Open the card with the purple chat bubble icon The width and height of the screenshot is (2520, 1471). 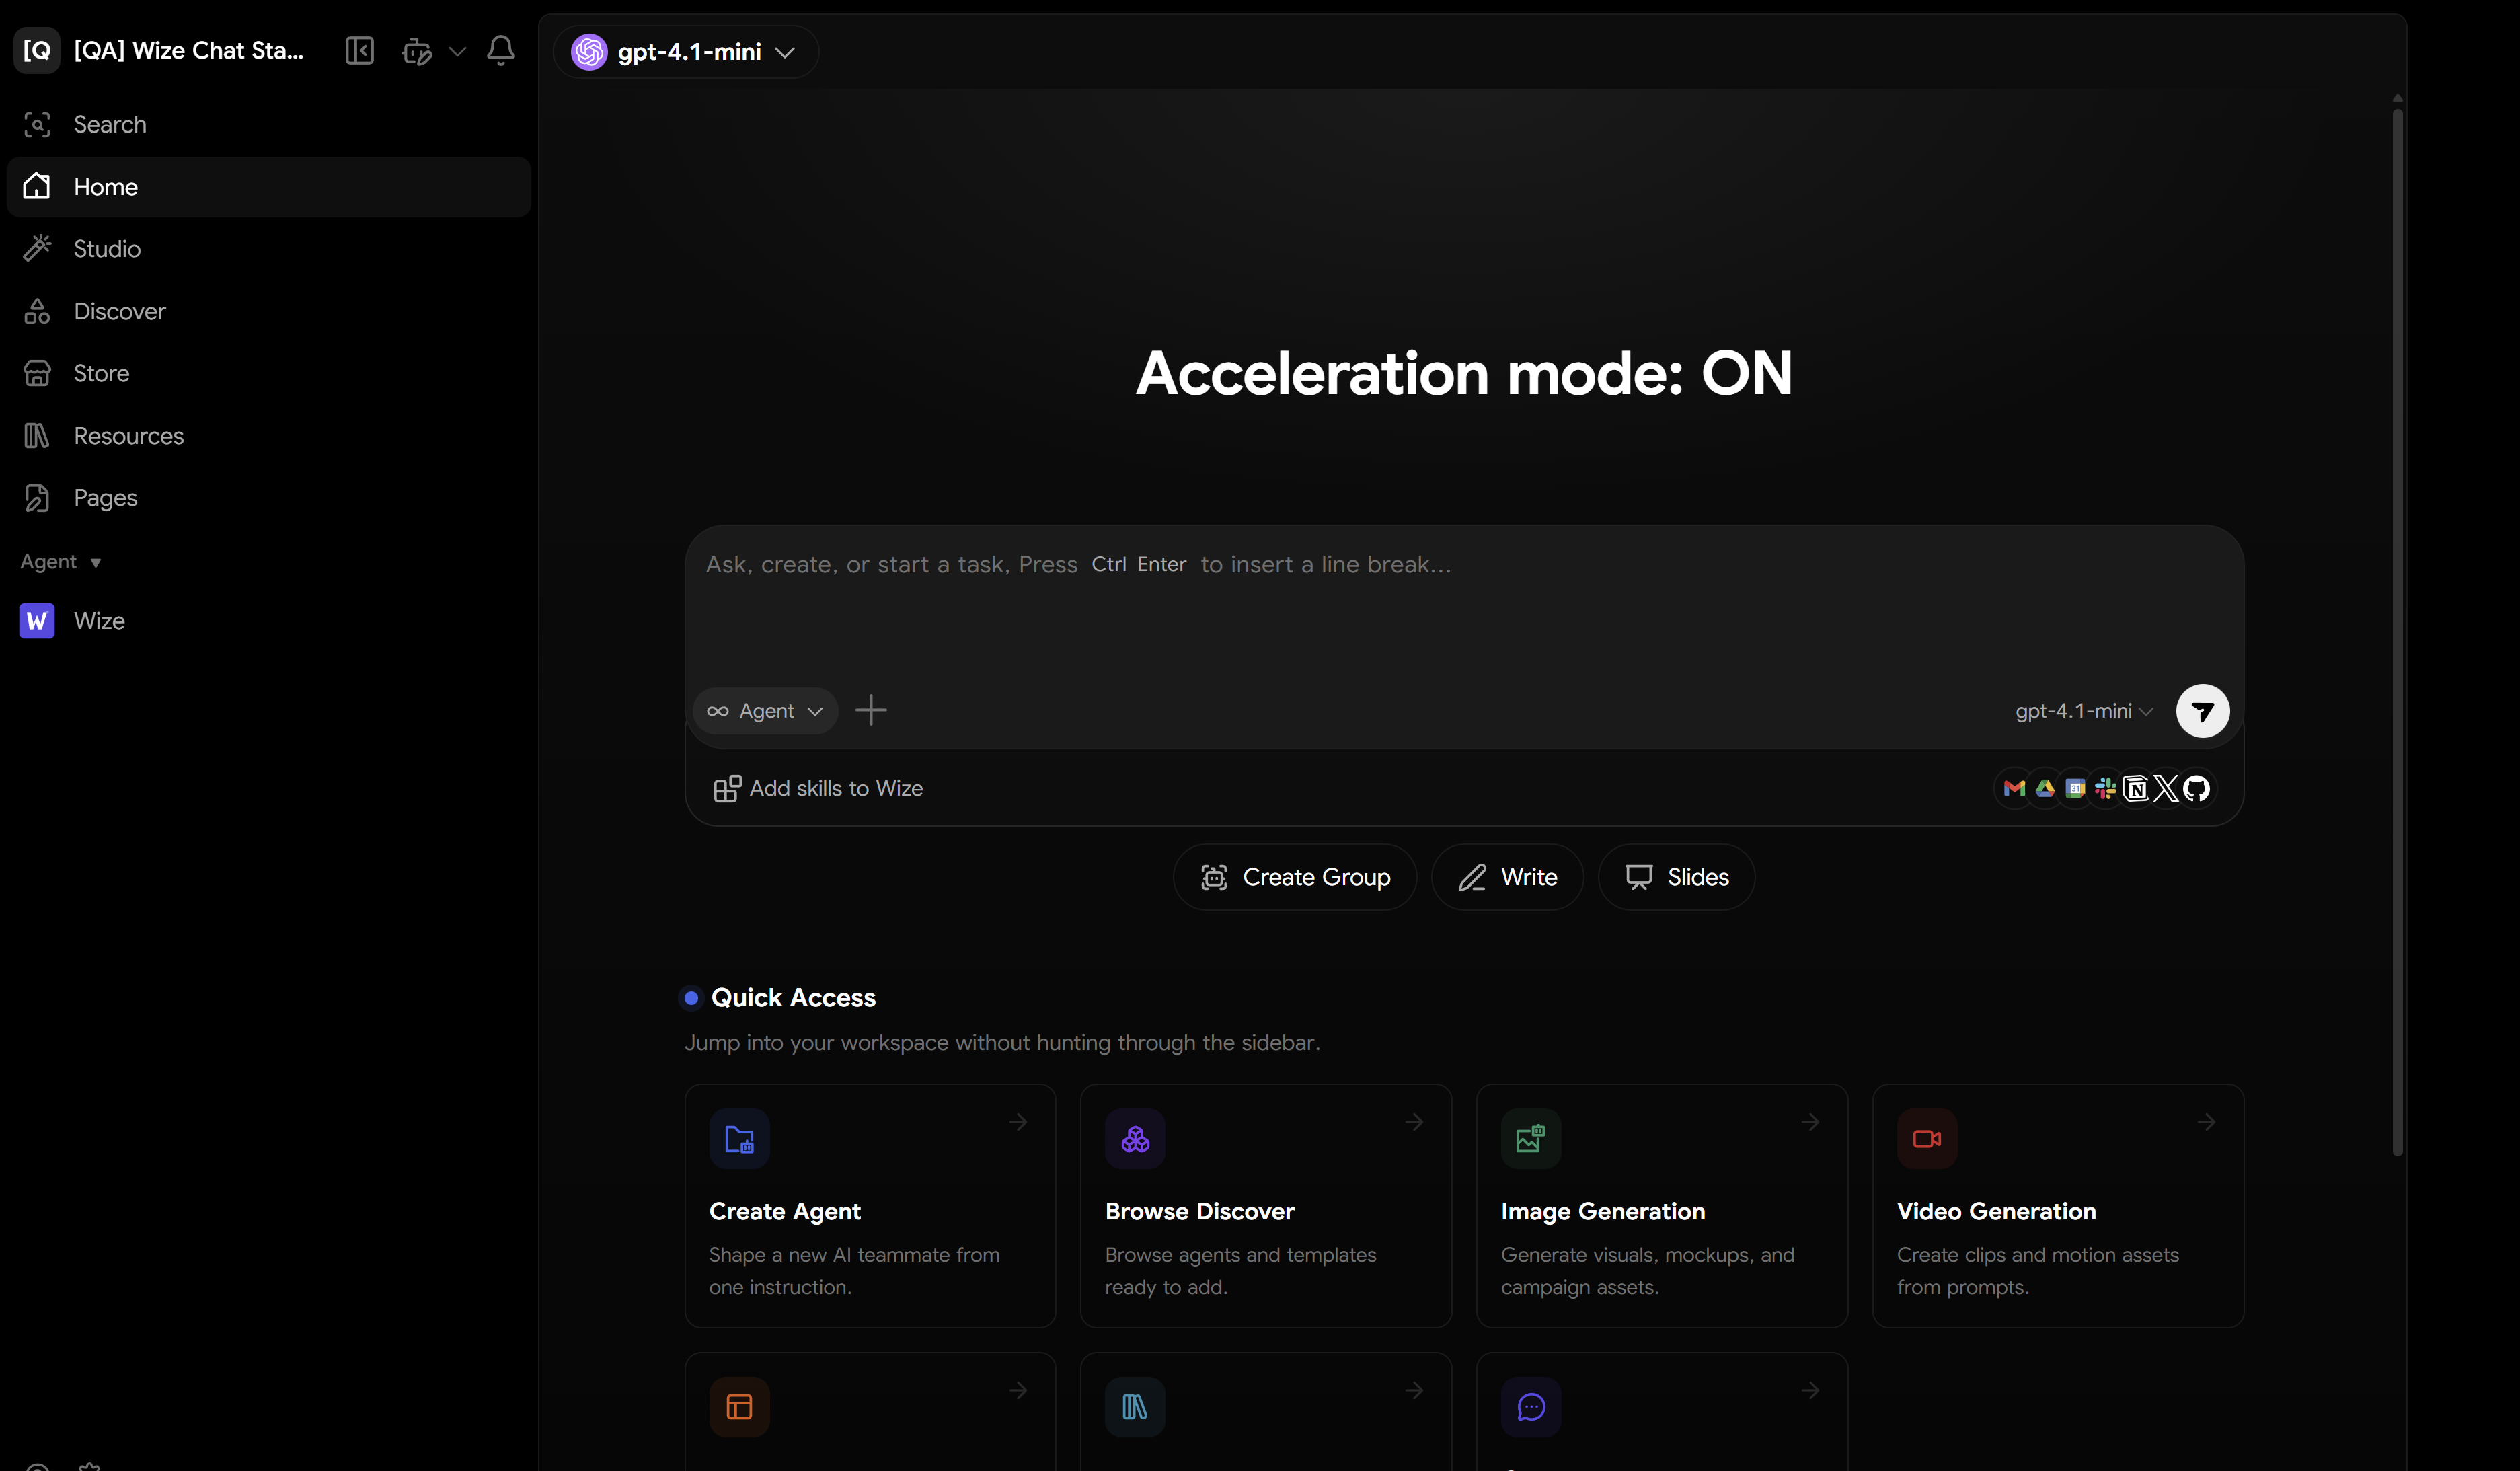(x=1662, y=1412)
